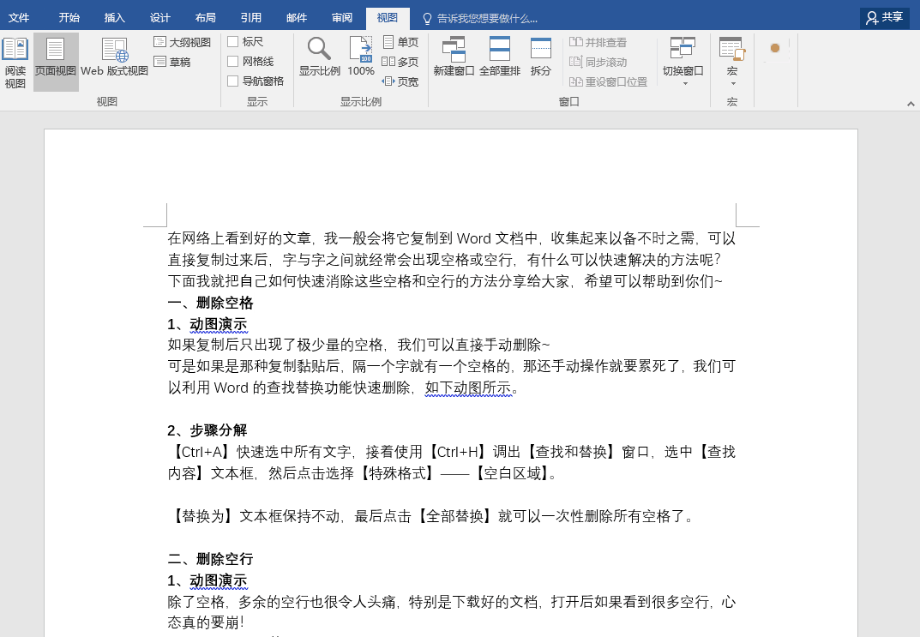Viewport: 920px width, 637px height.
Task: Open the References tab (引用)
Action: [x=251, y=18]
